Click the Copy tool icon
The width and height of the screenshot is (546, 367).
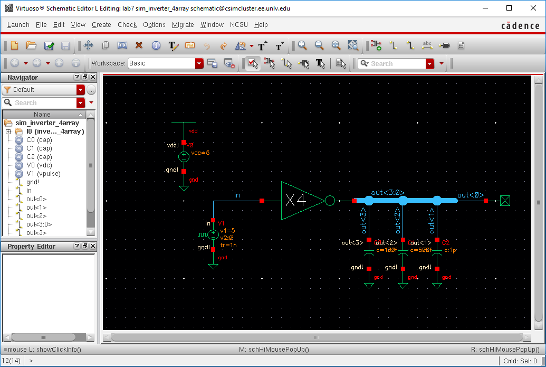point(106,46)
